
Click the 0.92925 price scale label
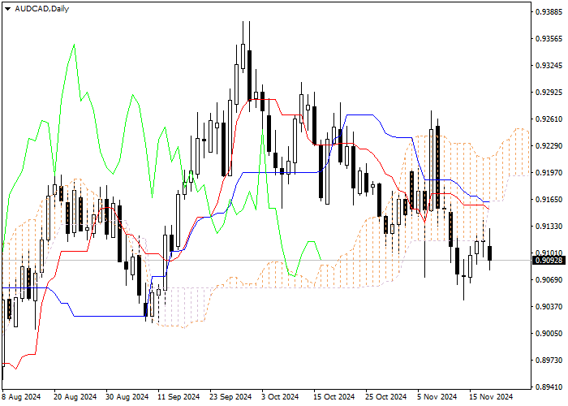point(549,93)
